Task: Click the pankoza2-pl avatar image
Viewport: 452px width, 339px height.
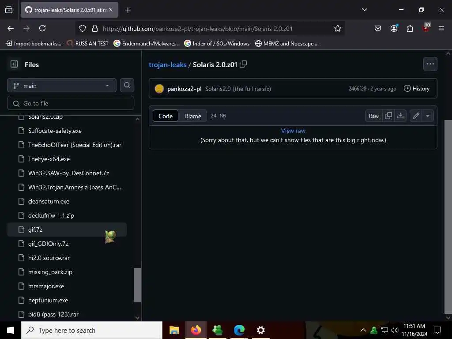Action: [159, 88]
